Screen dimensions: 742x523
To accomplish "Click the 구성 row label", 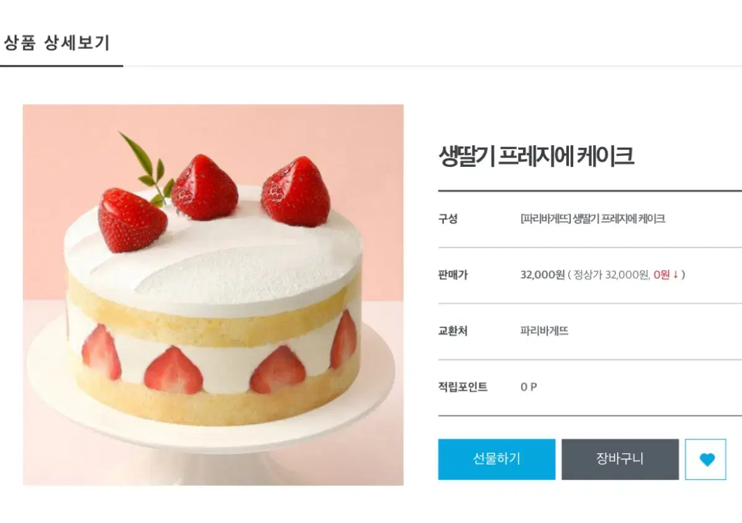I will (448, 218).
